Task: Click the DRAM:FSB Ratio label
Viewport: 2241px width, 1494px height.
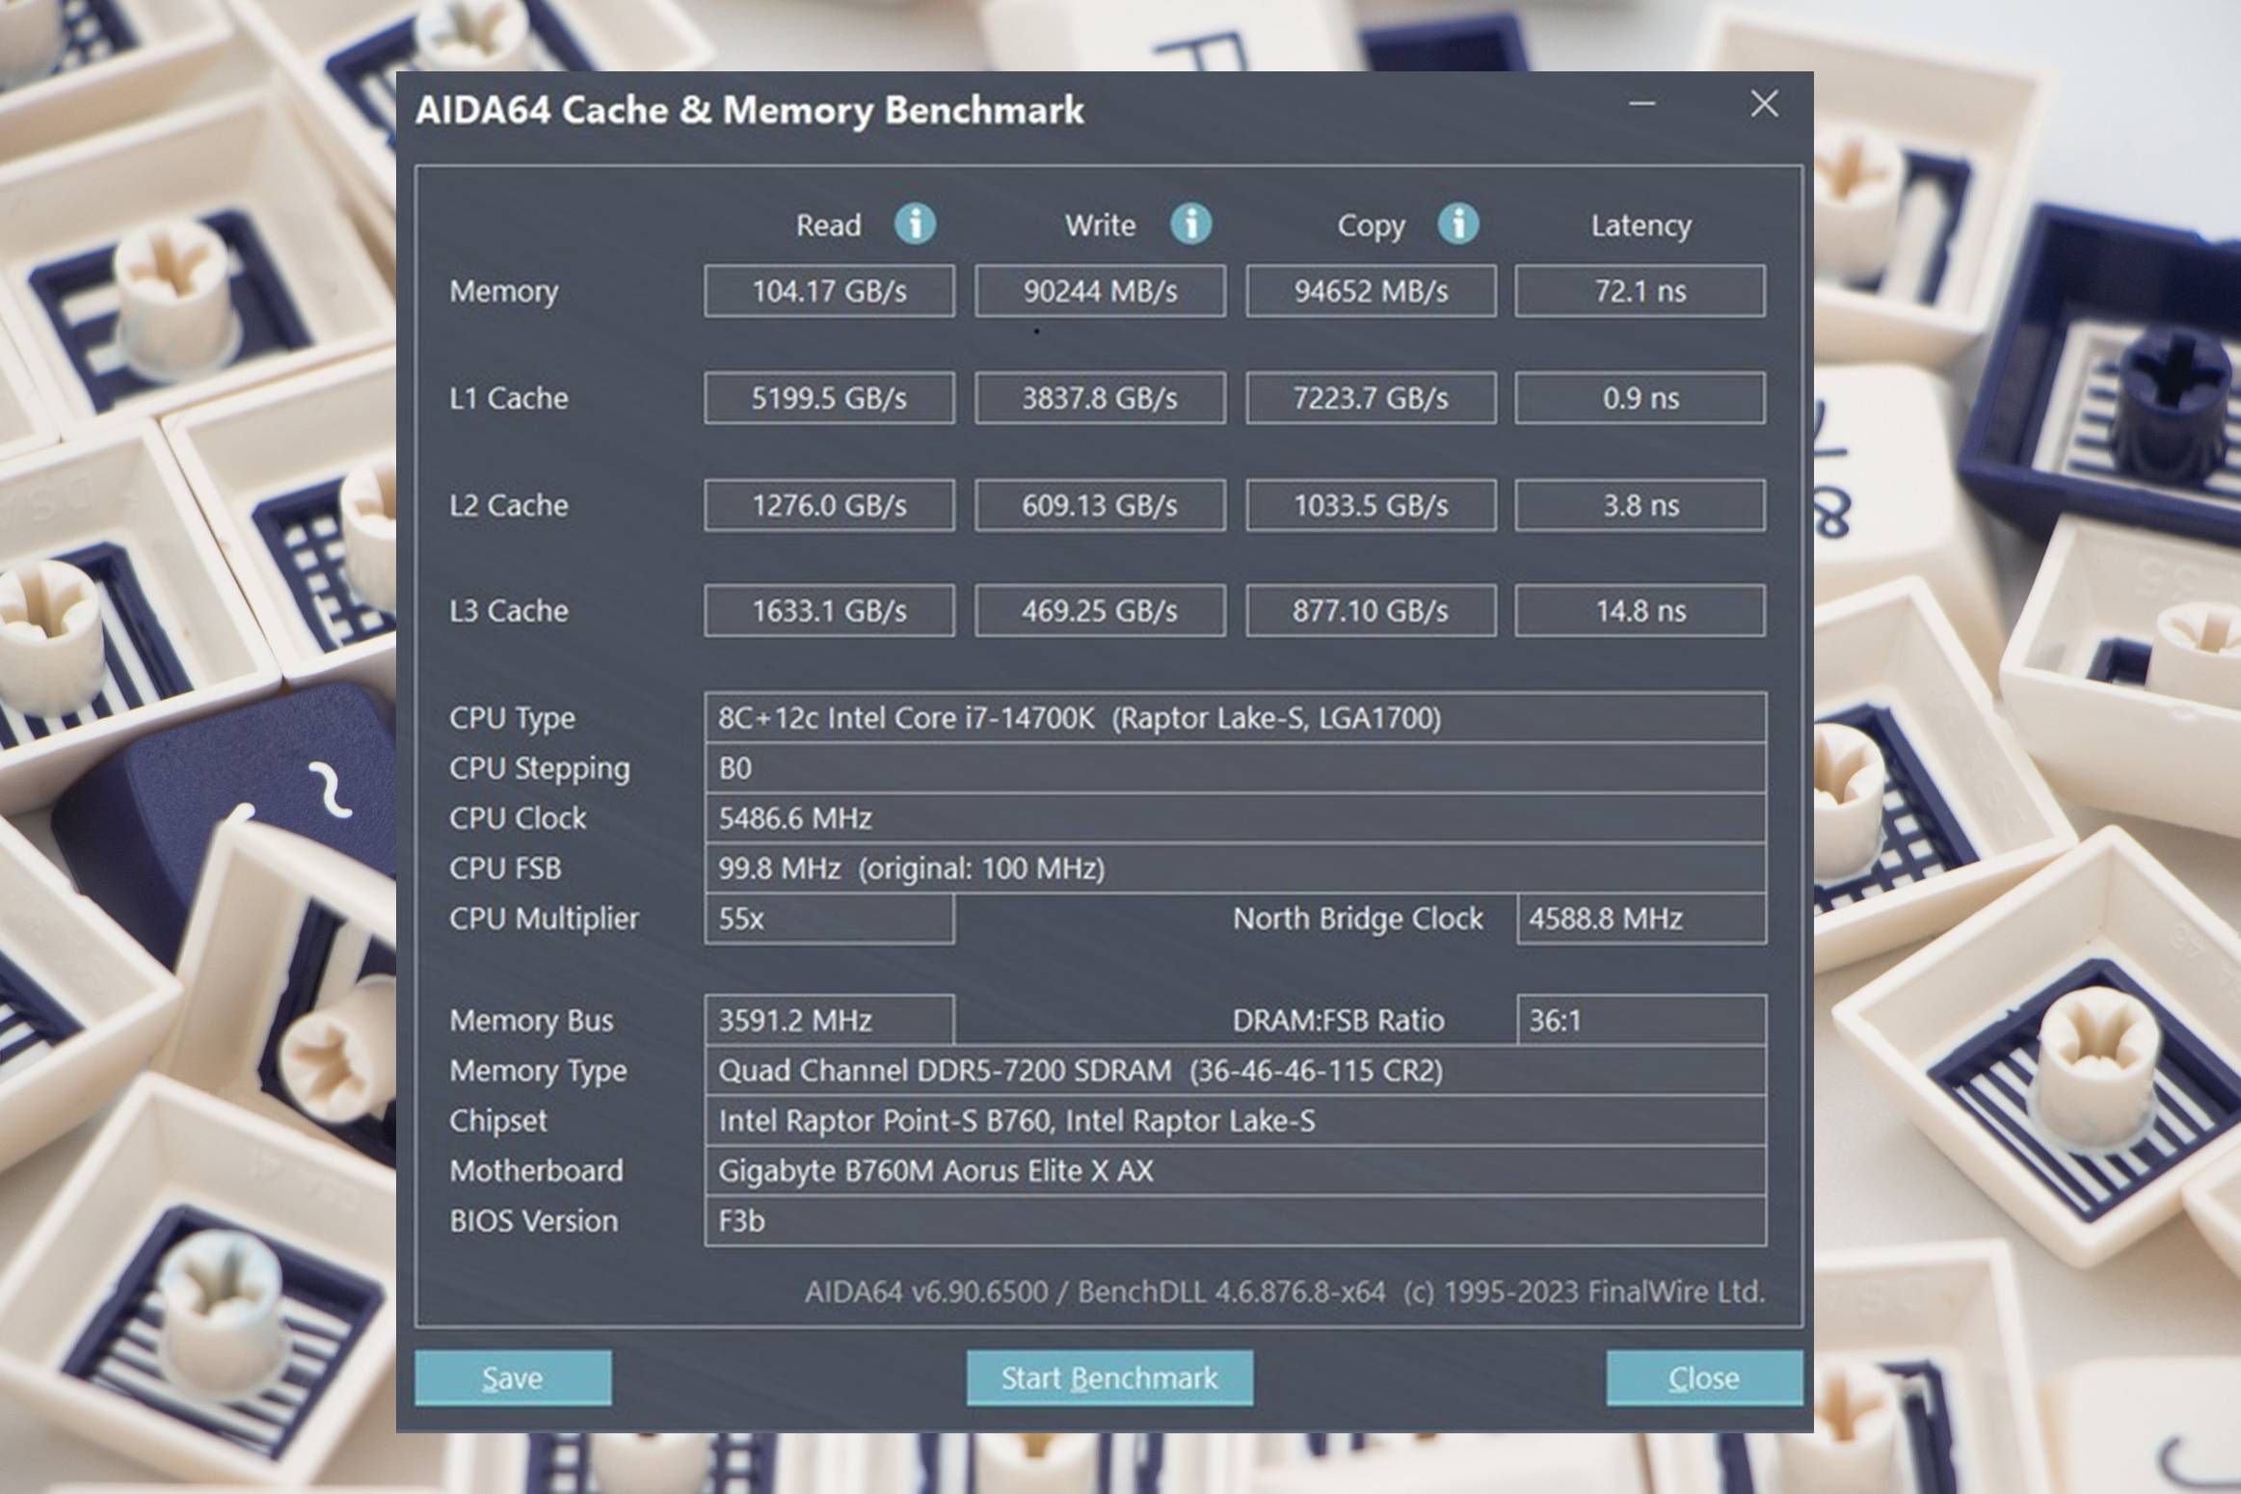Action: [1338, 1020]
